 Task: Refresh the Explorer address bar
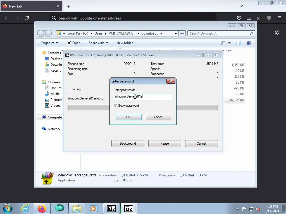[x=182, y=33]
